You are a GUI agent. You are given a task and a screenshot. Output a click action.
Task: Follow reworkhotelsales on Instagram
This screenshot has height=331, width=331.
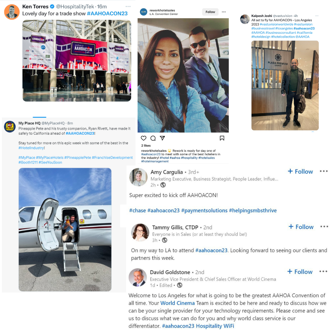click(x=210, y=12)
